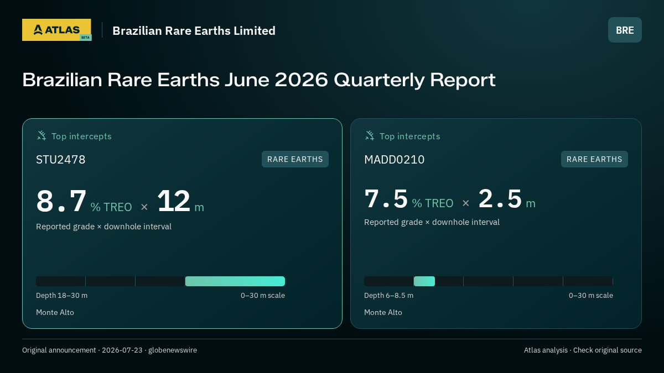Click RARE EARTHS tag on MADD0210 card
This screenshot has height=373, width=664.
pyautogui.click(x=594, y=159)
